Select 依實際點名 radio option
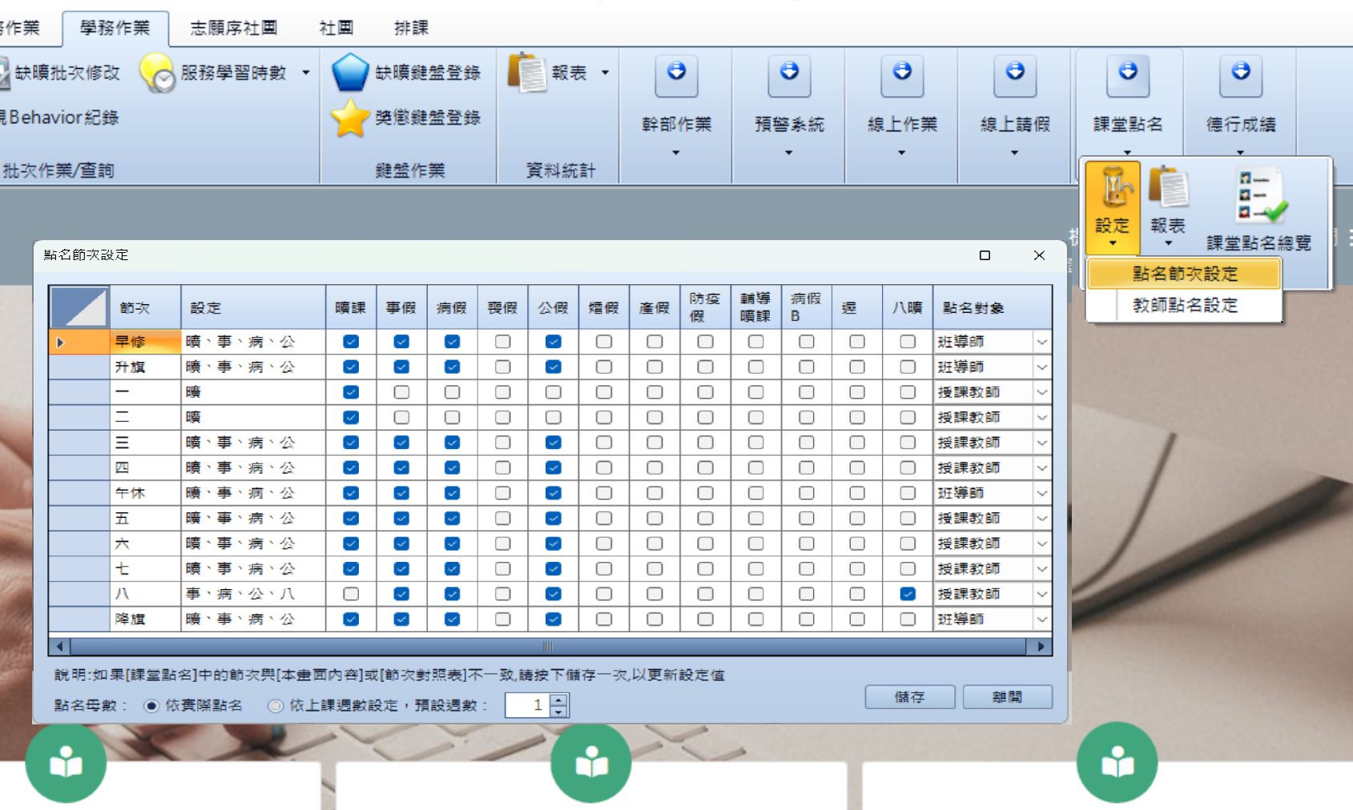Screen dimensions: 1353x810 pos(151,706)
